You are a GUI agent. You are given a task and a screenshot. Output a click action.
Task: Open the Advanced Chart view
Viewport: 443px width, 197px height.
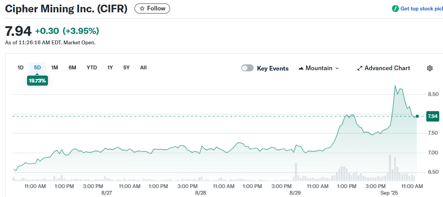tap(383, 68)
